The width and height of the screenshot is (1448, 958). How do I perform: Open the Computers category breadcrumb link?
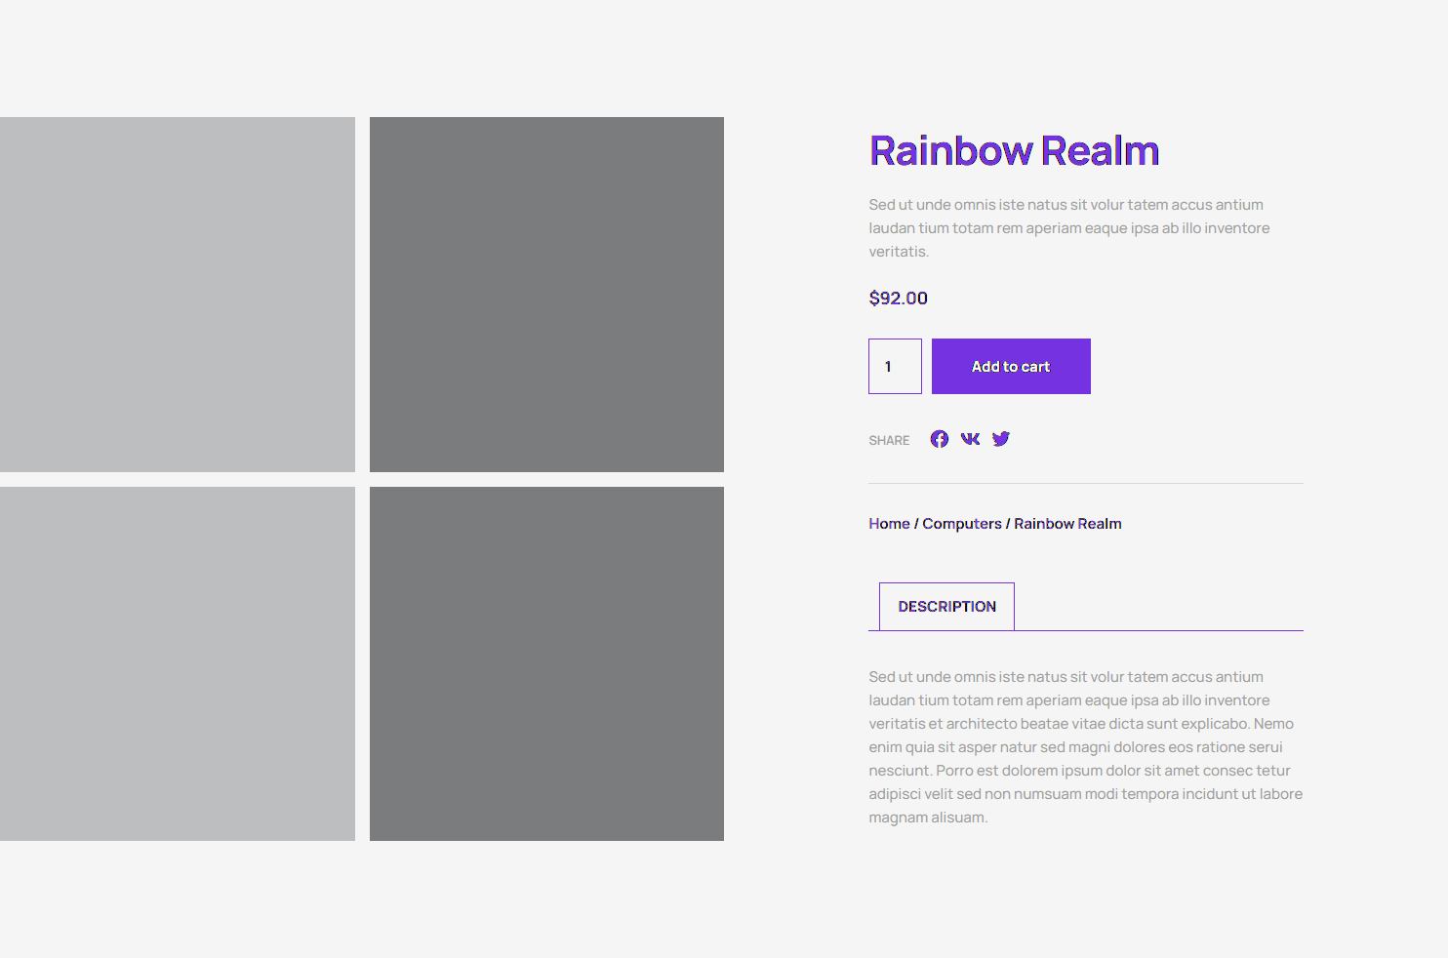[x=962, y=524]
